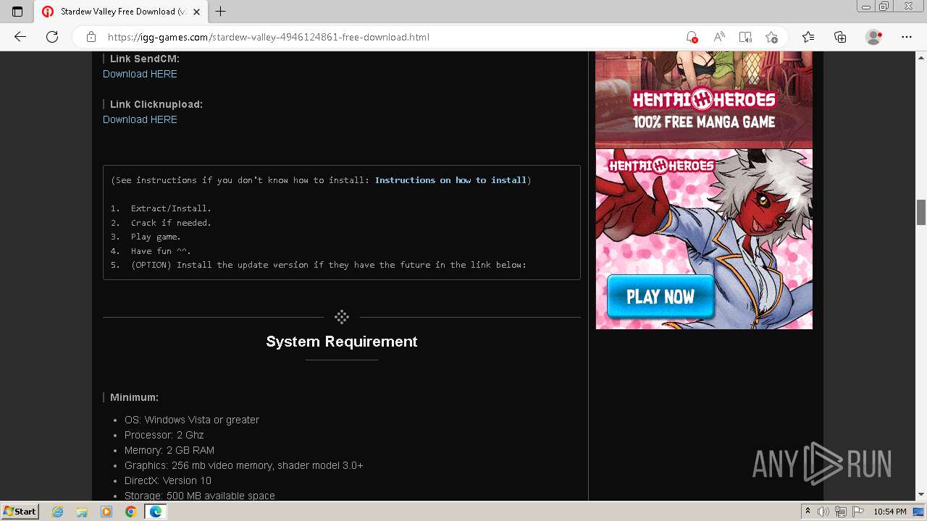Click the red-skinned character ad image
927x521 pixels.
click(704, 239)
